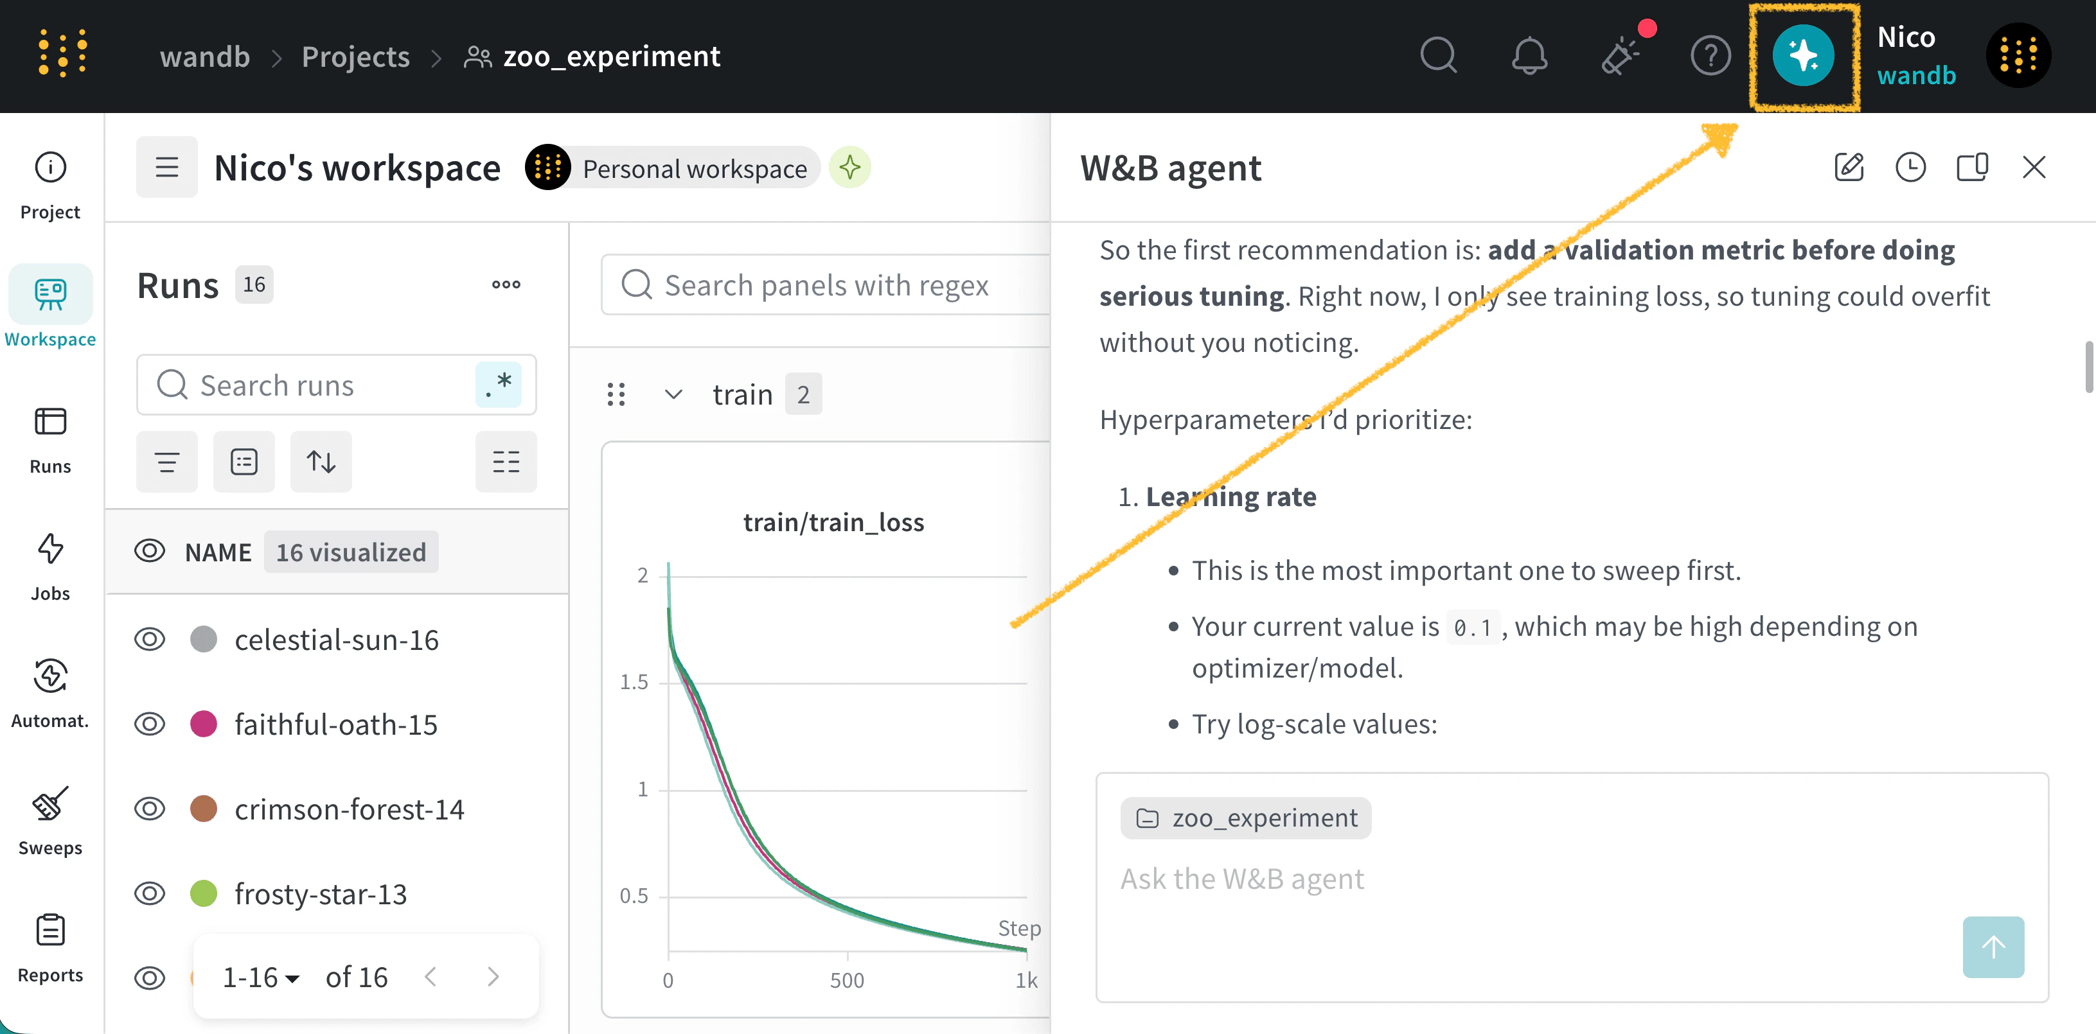Open the Jobs sidebar tab
Viewport: 2096px width, 1034px height.
pos(51,567)
